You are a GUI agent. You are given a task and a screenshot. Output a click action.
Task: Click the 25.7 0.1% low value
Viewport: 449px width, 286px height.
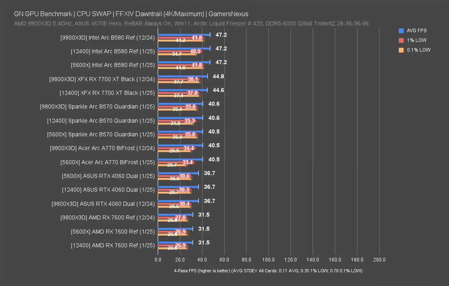[x=172, y=165]
